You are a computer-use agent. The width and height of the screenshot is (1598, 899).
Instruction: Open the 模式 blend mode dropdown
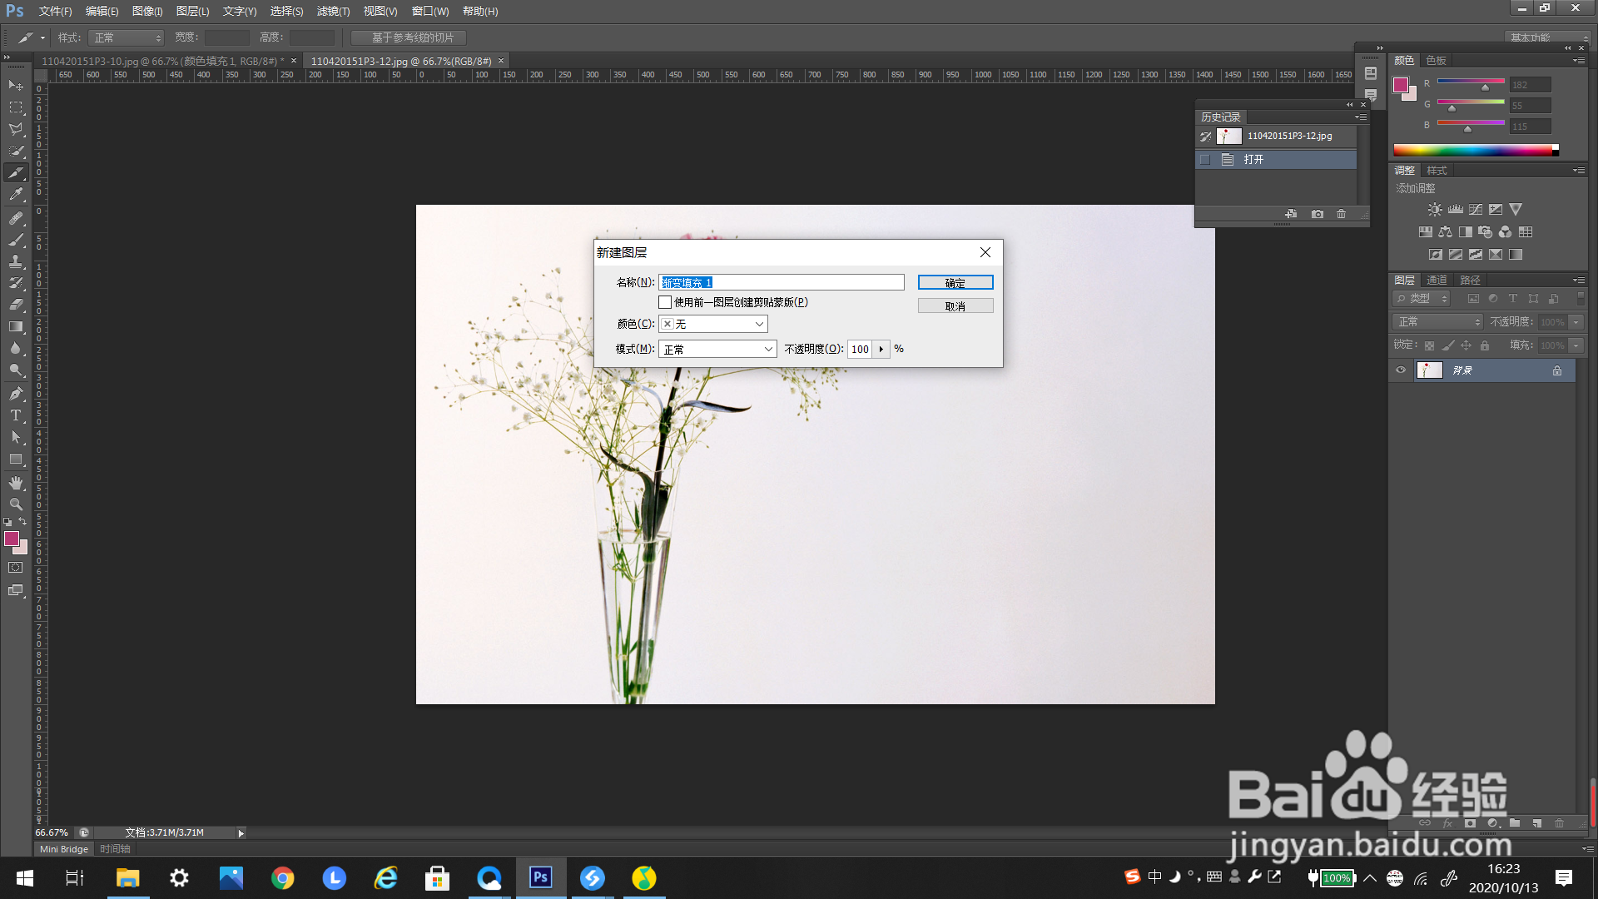(x=717, y=349)
